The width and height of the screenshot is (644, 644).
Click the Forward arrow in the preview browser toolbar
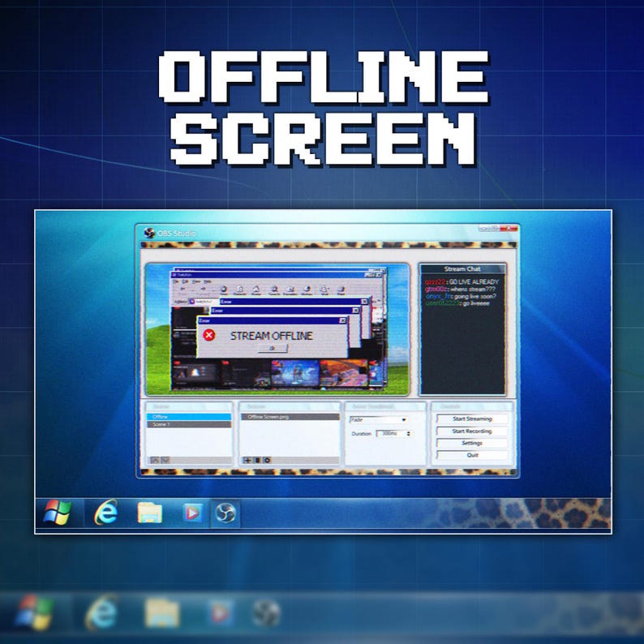click(x=203, y=290)
